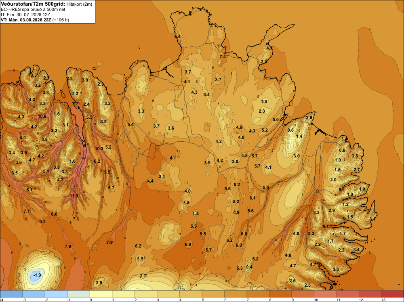Click the -1.9 temperature label on glacier
The height and width of the screenshot is (302, 404).
pyautogui.click(x=37, y=275)
